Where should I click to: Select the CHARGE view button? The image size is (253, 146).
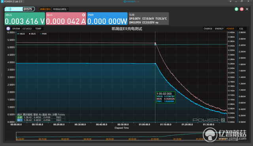pos(208,29)
